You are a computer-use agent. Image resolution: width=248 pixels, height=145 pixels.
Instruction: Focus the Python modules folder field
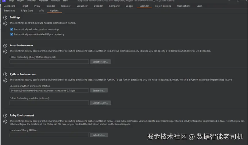pos(49,103)
